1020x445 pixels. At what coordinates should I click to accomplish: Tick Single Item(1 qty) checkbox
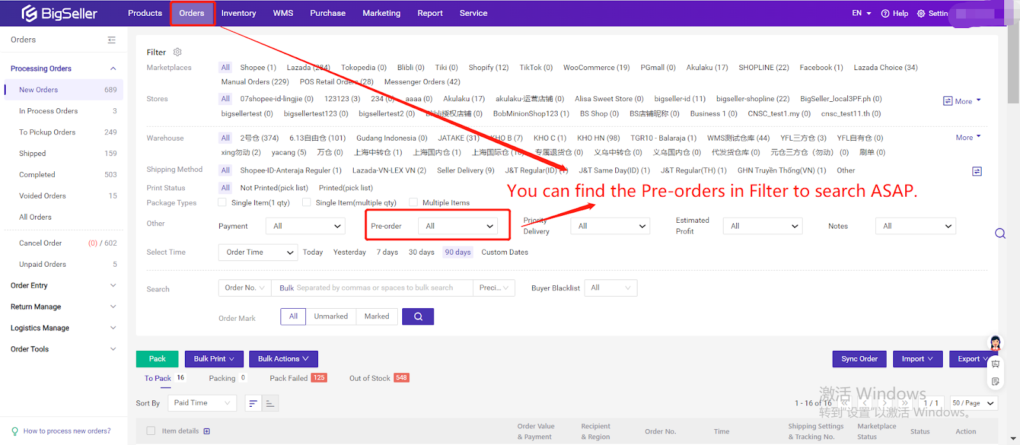click(x=222, y=202)
